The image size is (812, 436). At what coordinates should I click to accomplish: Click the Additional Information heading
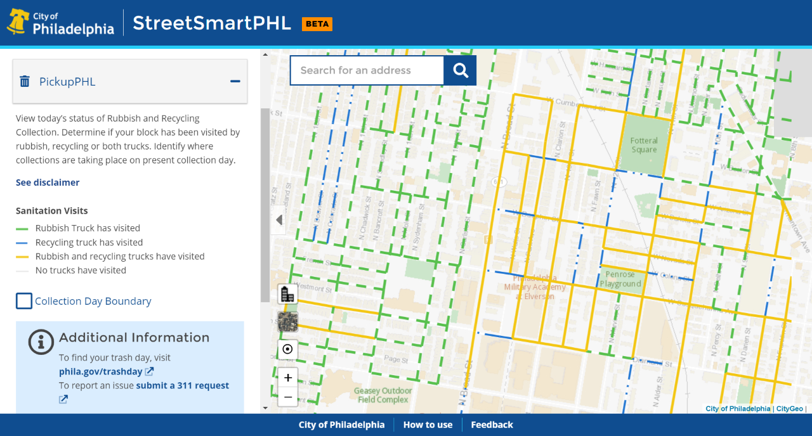tap(134, 338)
